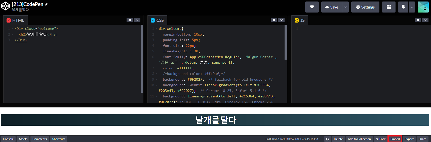This screenshot has height=142, width=431.
Task: Show keyboard Shortcuts
Action: click(x=59, y=139)
